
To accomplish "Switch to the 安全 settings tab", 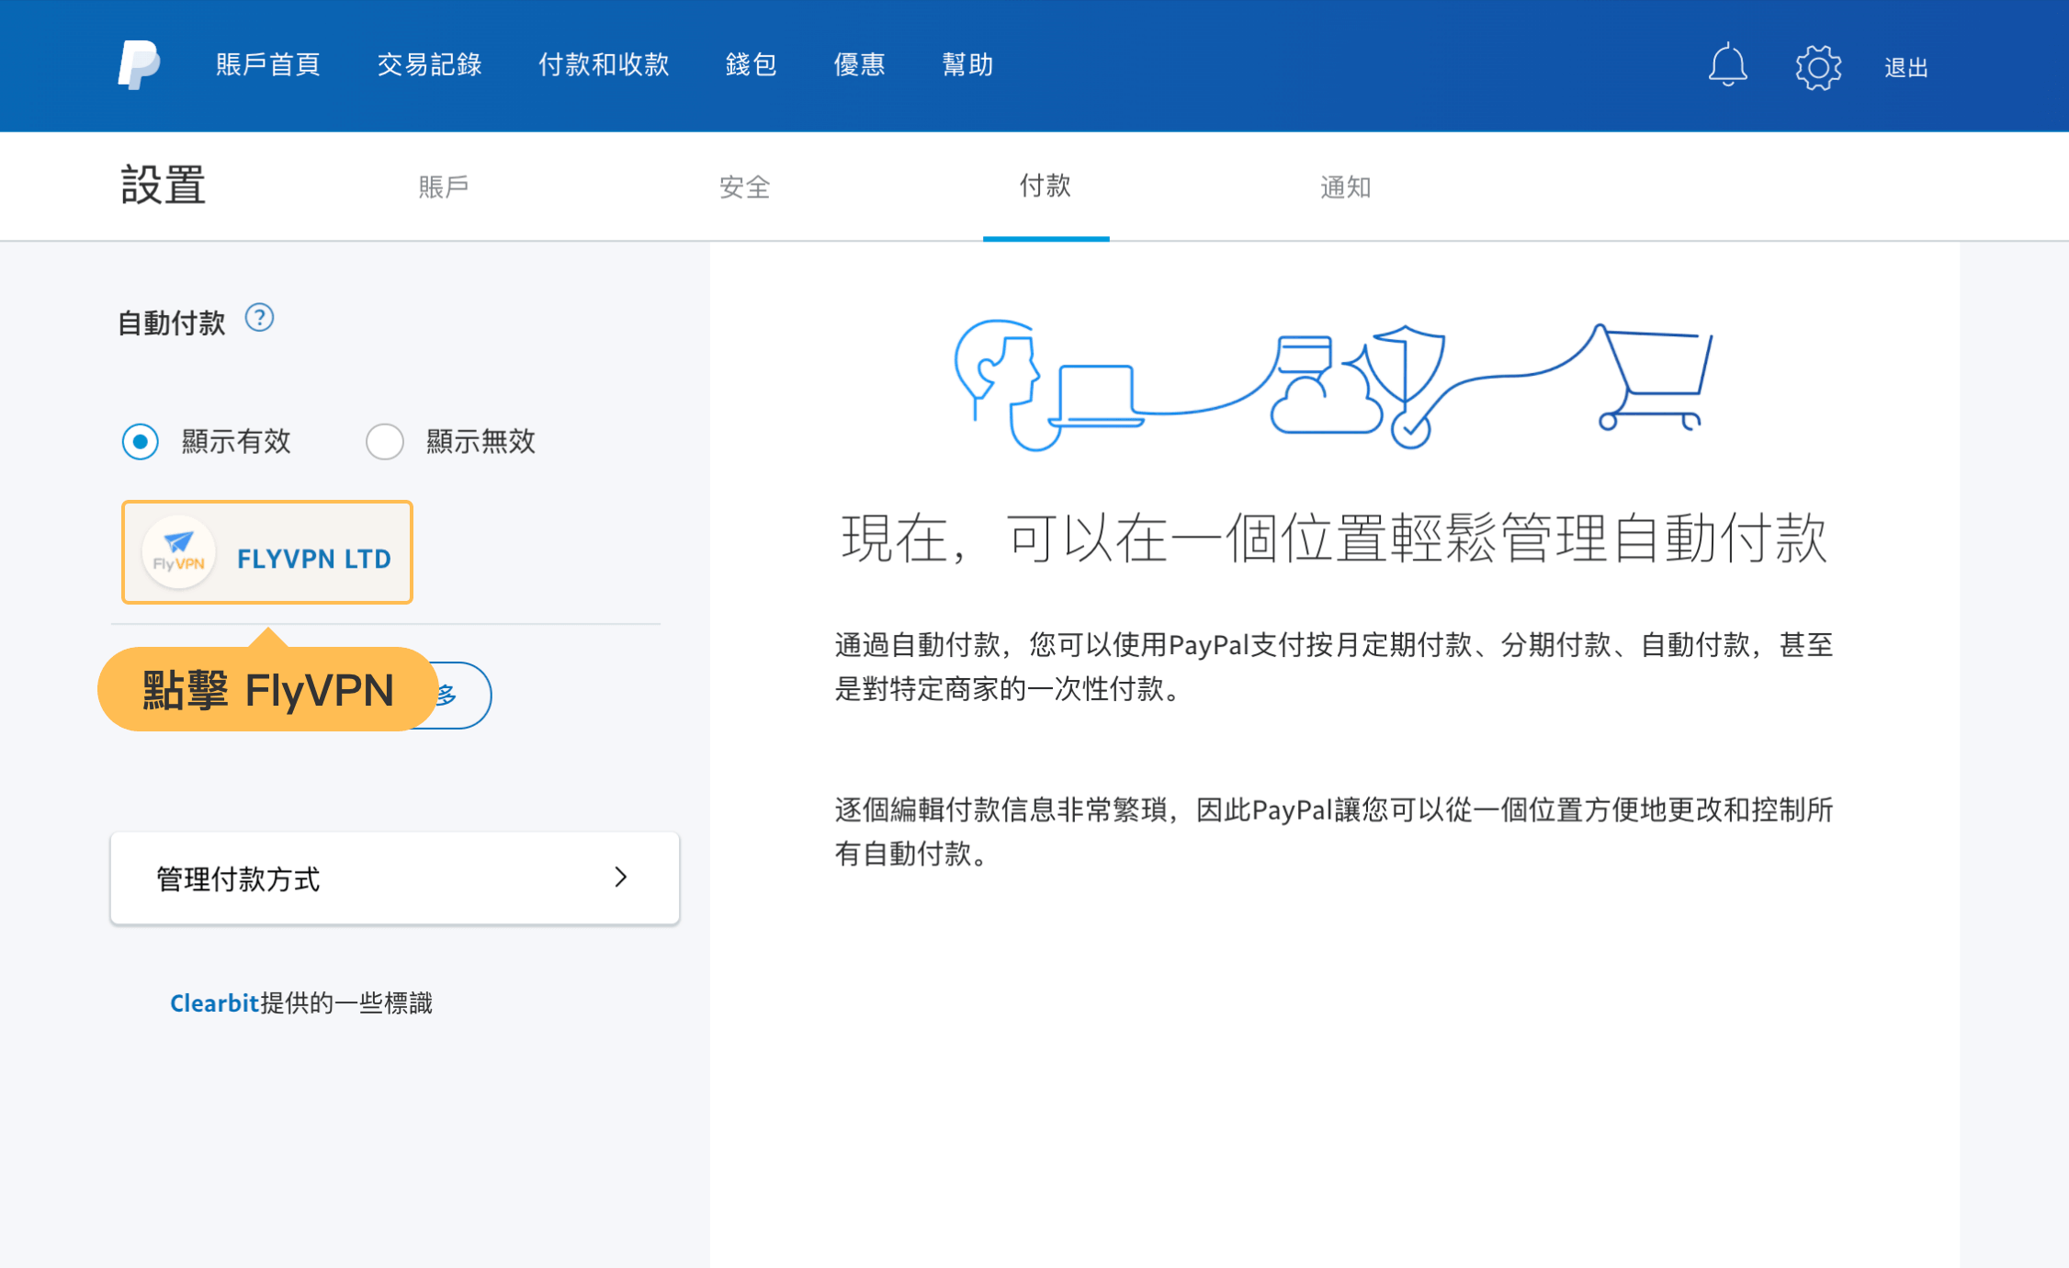I will (744, 187).
